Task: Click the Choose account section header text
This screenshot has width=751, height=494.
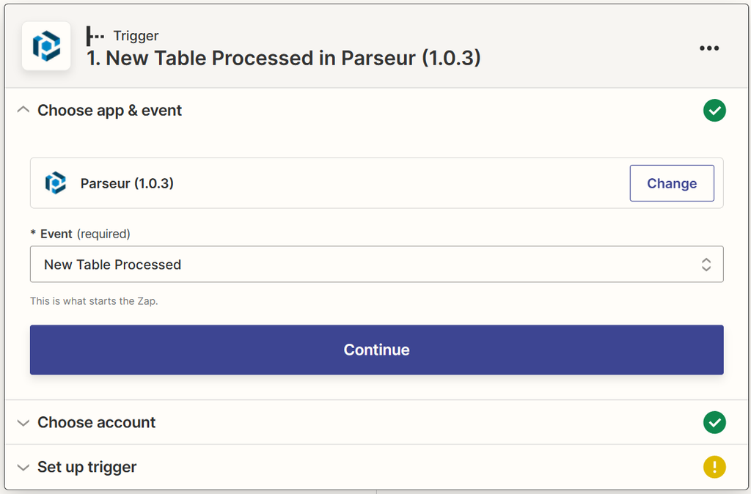Action: click(95, 422)
